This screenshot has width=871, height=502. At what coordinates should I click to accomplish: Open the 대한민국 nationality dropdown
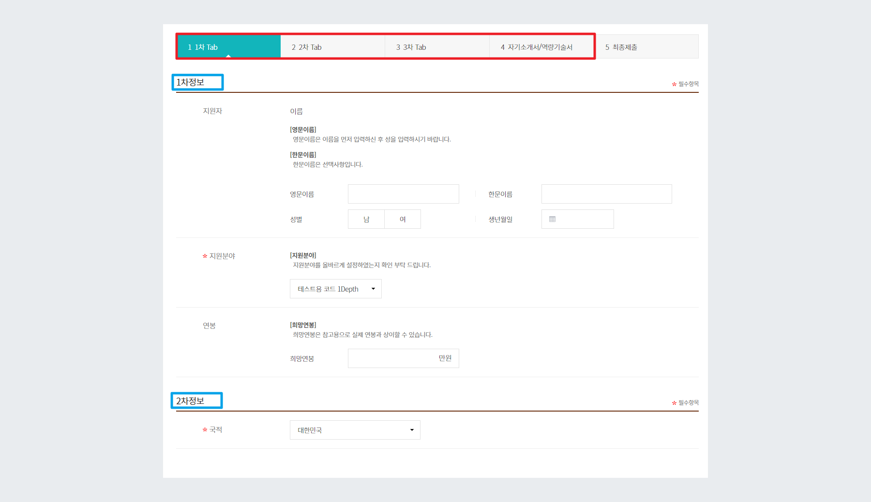355,430
